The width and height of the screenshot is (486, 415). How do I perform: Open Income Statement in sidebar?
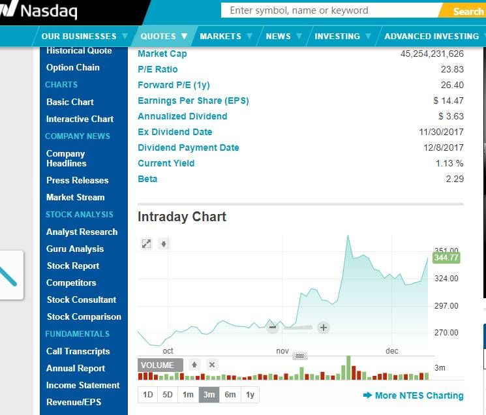tap(83, 385)
